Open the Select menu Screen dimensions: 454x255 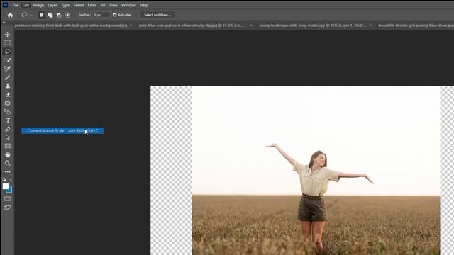tap(79, 5)
